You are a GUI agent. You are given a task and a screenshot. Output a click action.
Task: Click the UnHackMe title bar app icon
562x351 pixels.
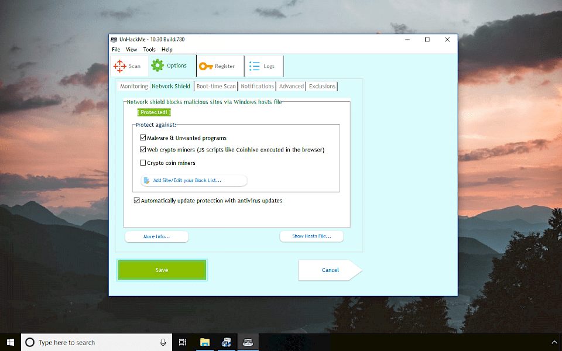pos(114,39)
